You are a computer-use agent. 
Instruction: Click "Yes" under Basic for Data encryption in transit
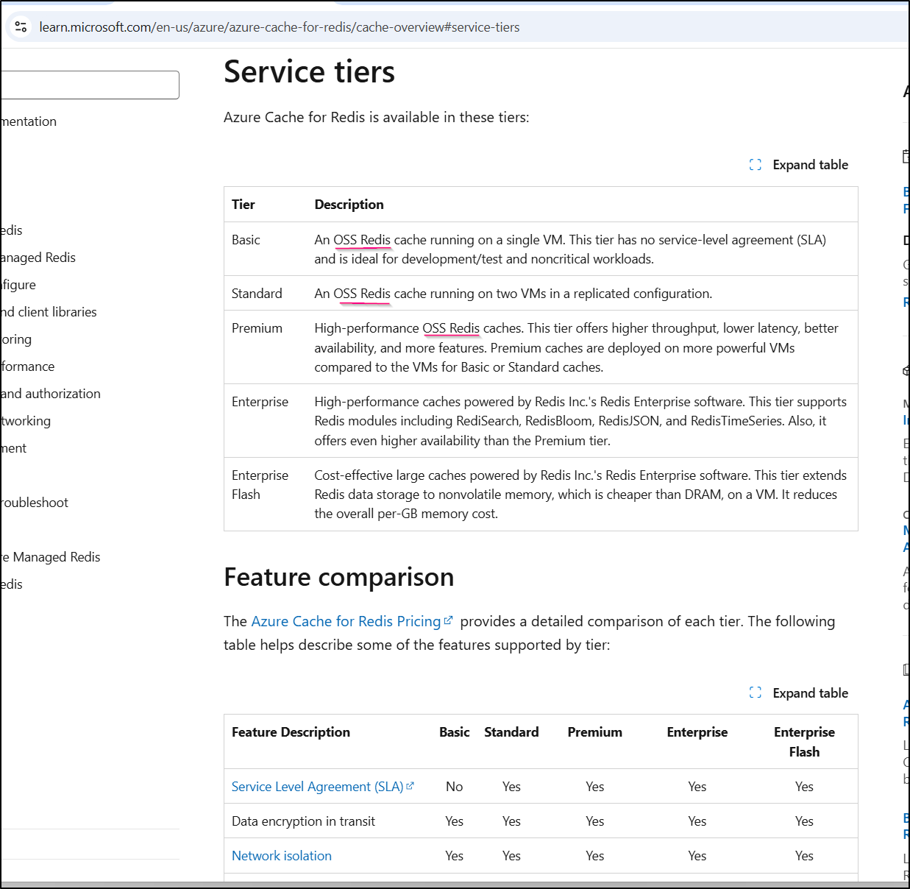(455, 821)
